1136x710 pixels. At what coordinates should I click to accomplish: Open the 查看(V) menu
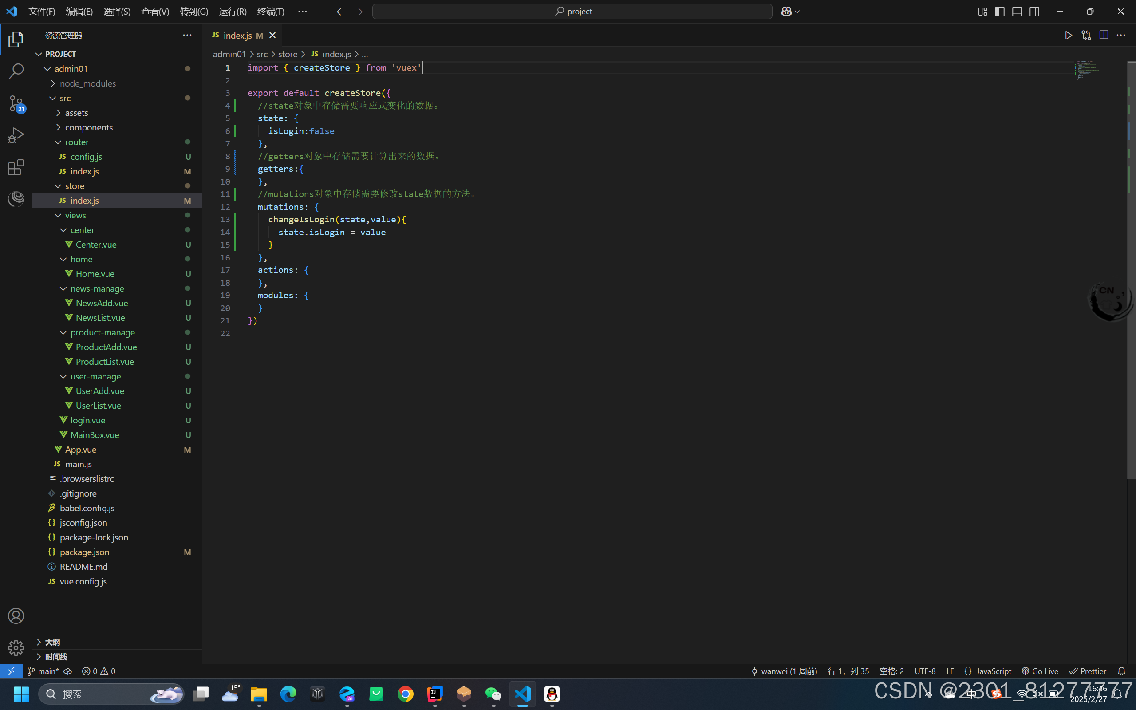pos(155,11)
